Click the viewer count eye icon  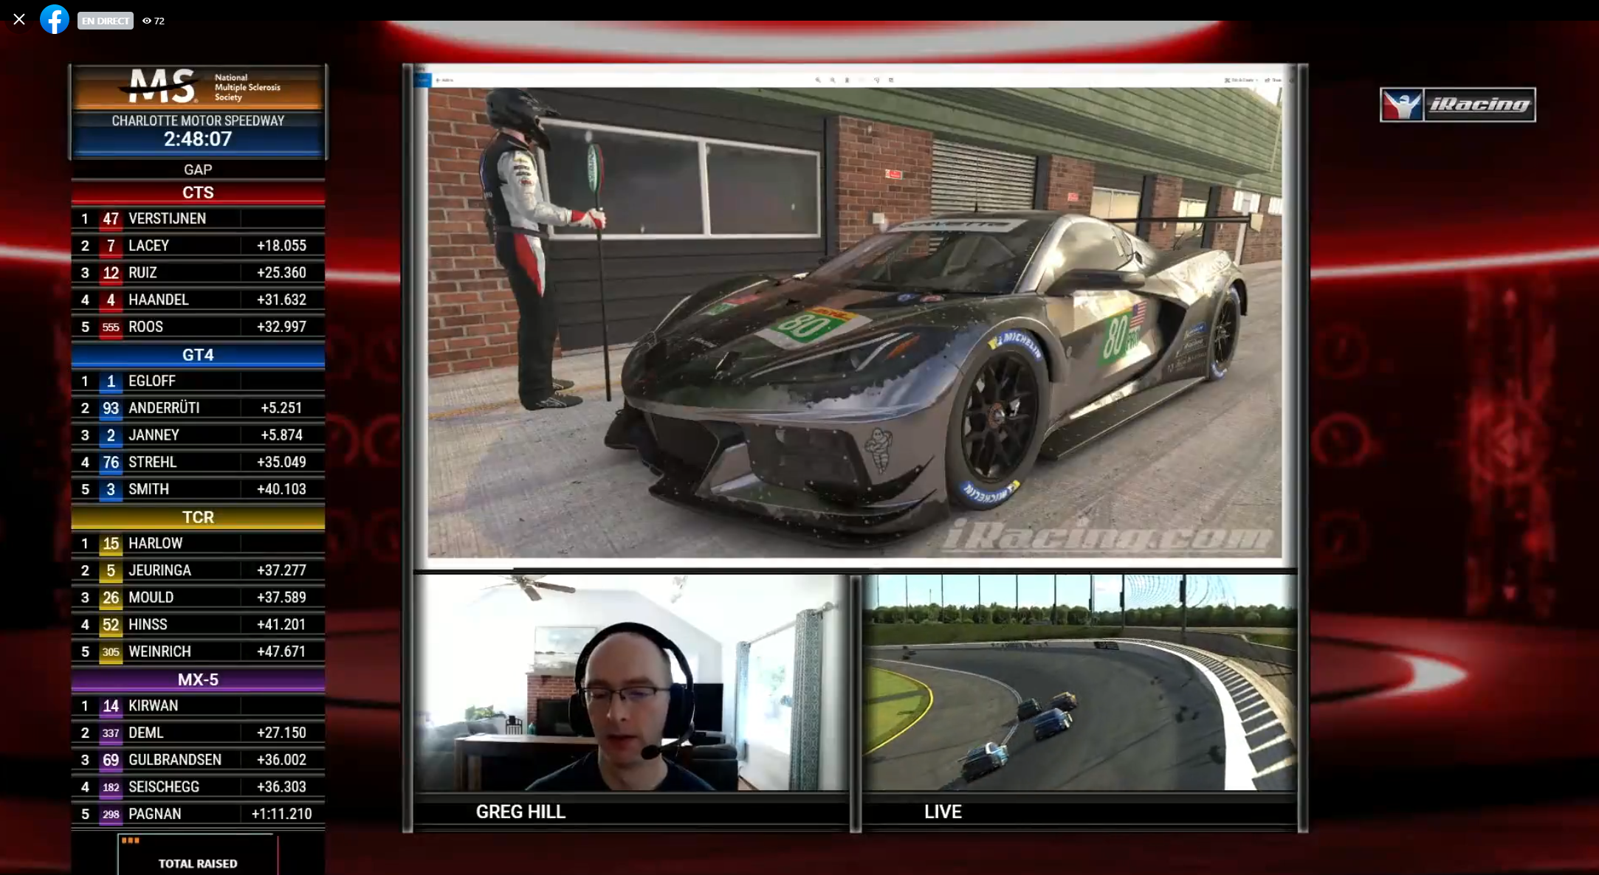[147, 21]
